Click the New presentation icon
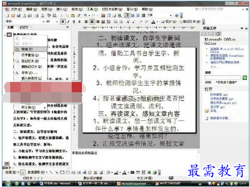The width and height of the screenshot is (250, 187). (x=7, y=15)
